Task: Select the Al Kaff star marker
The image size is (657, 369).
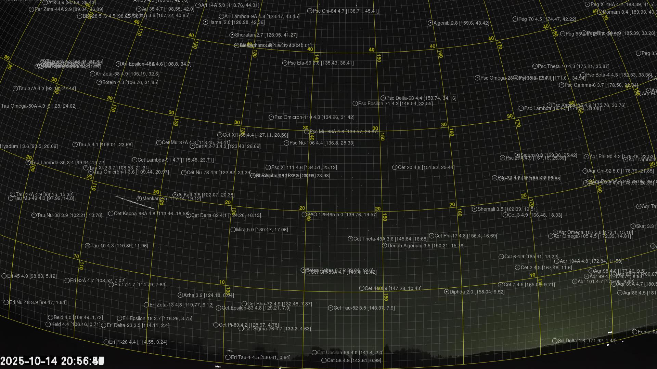Action: [175, 195]
